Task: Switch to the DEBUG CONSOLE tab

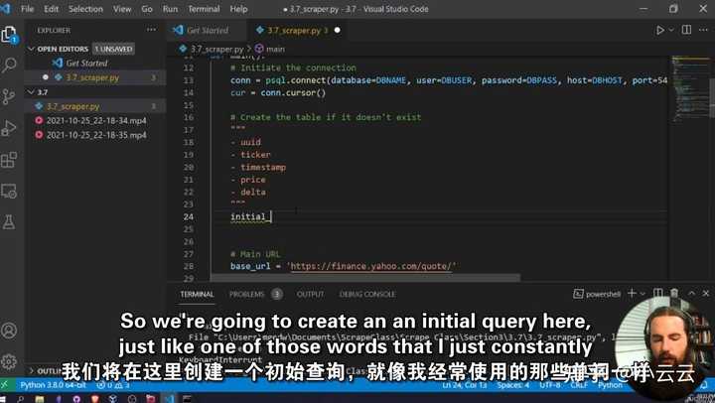Action: click(367, 294)
